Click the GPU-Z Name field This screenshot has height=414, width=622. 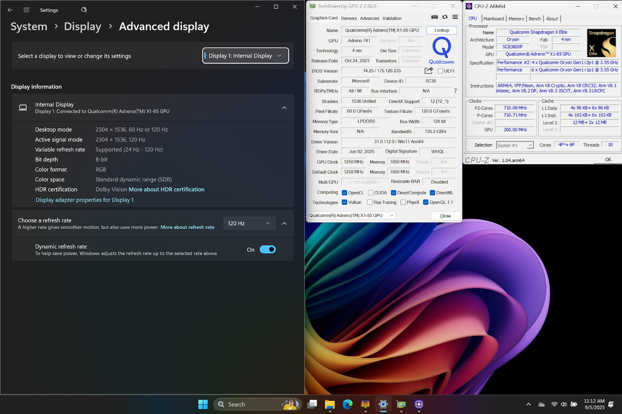382,30
